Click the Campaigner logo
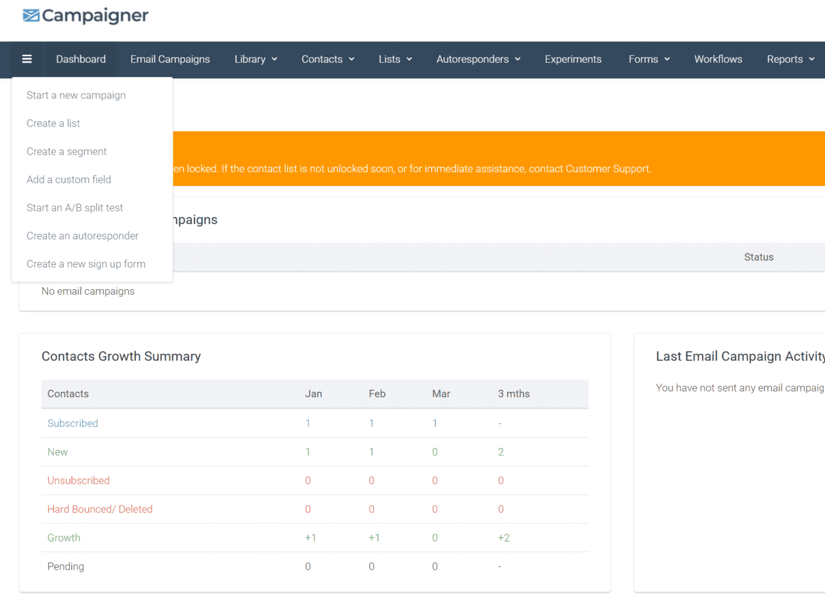This screenshot has width=825, height=603. click(x=86, y=15)
